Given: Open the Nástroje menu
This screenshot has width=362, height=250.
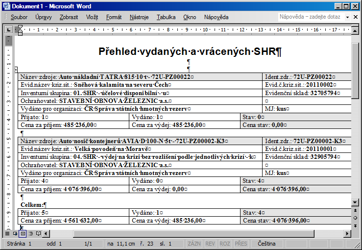Looking at the screenshot, I should 139,17.
